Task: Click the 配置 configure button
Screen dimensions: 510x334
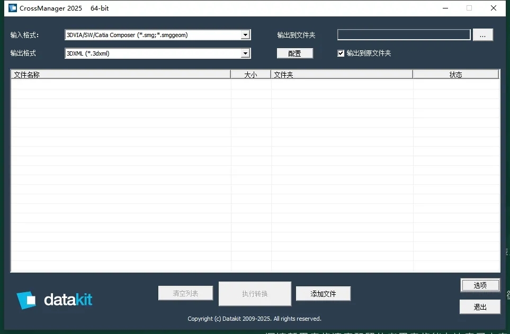Action: tap(294, 53)
